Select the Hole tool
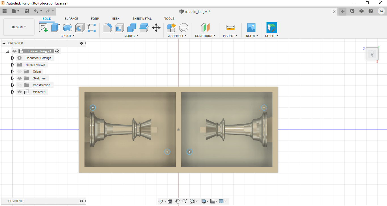This screenshot has width=387, height=206. click(80, 28)
